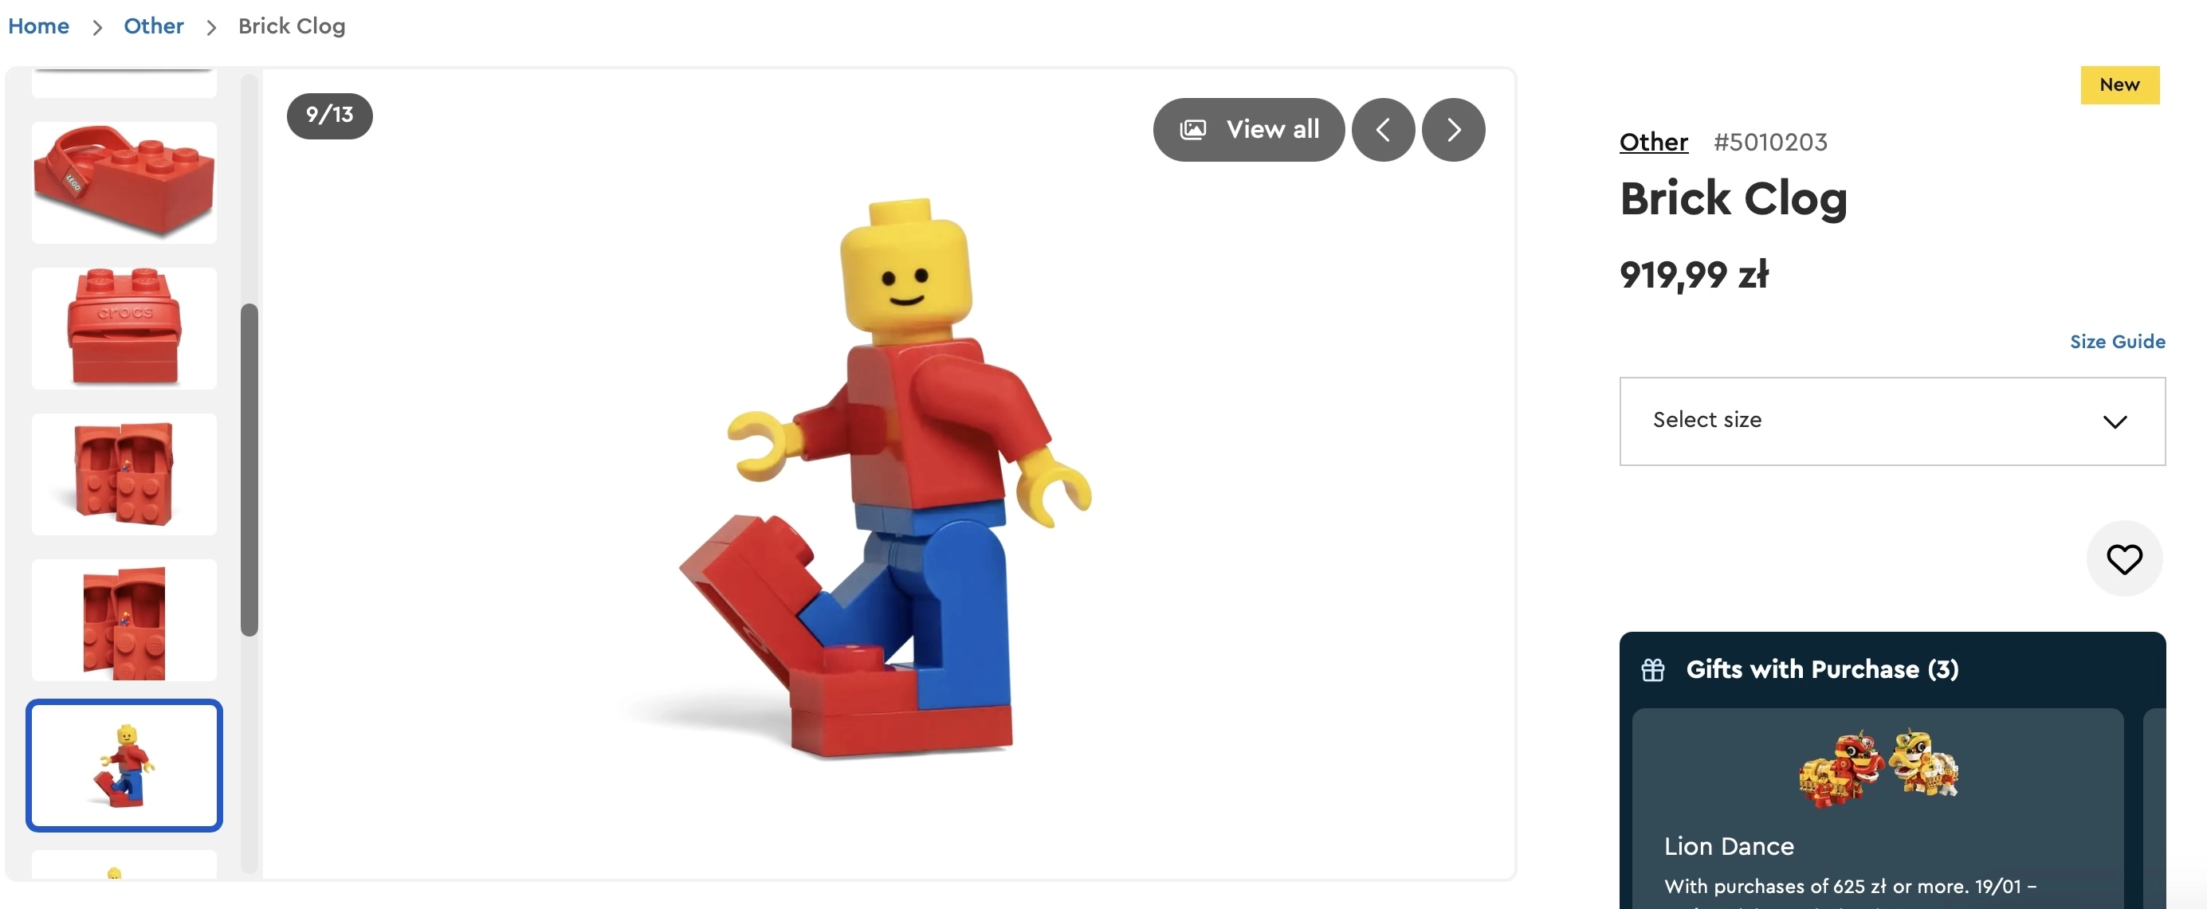Select the minifigure with clog thumbnail
The height and width of the screenshot is (909, 2207).
[x=124, y=765]
